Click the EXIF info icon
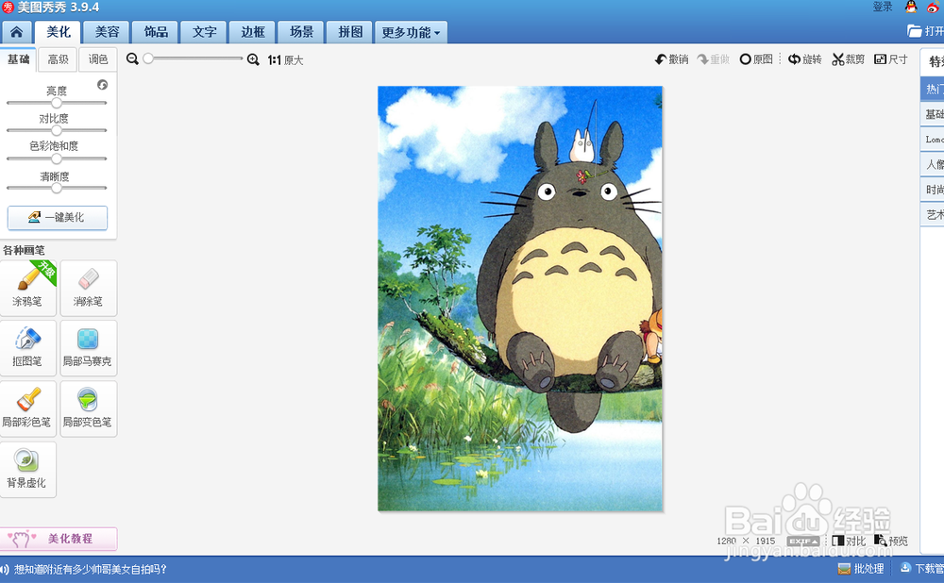This screenshot has width=944, height=583. [803, 541]
